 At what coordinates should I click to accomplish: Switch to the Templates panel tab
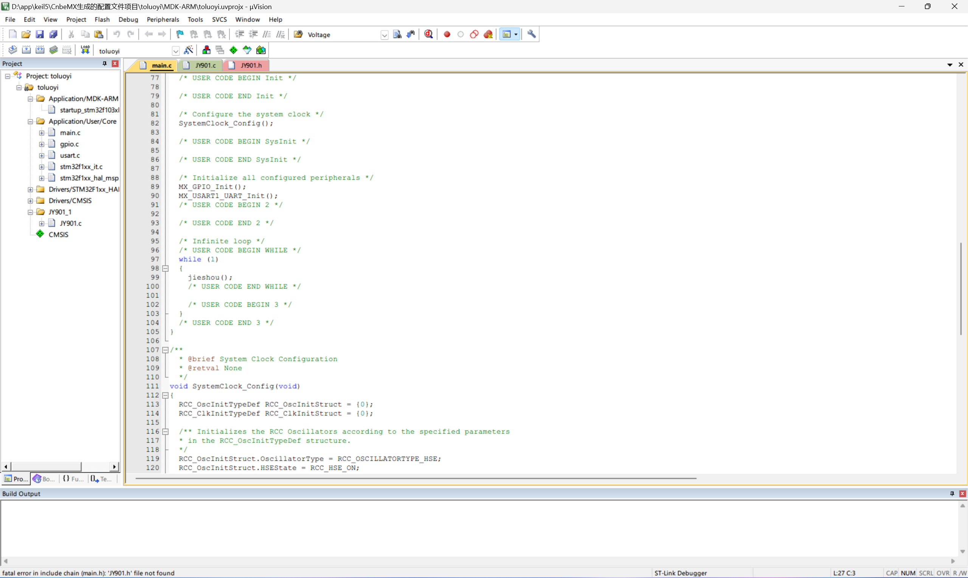tap(101, 479)
